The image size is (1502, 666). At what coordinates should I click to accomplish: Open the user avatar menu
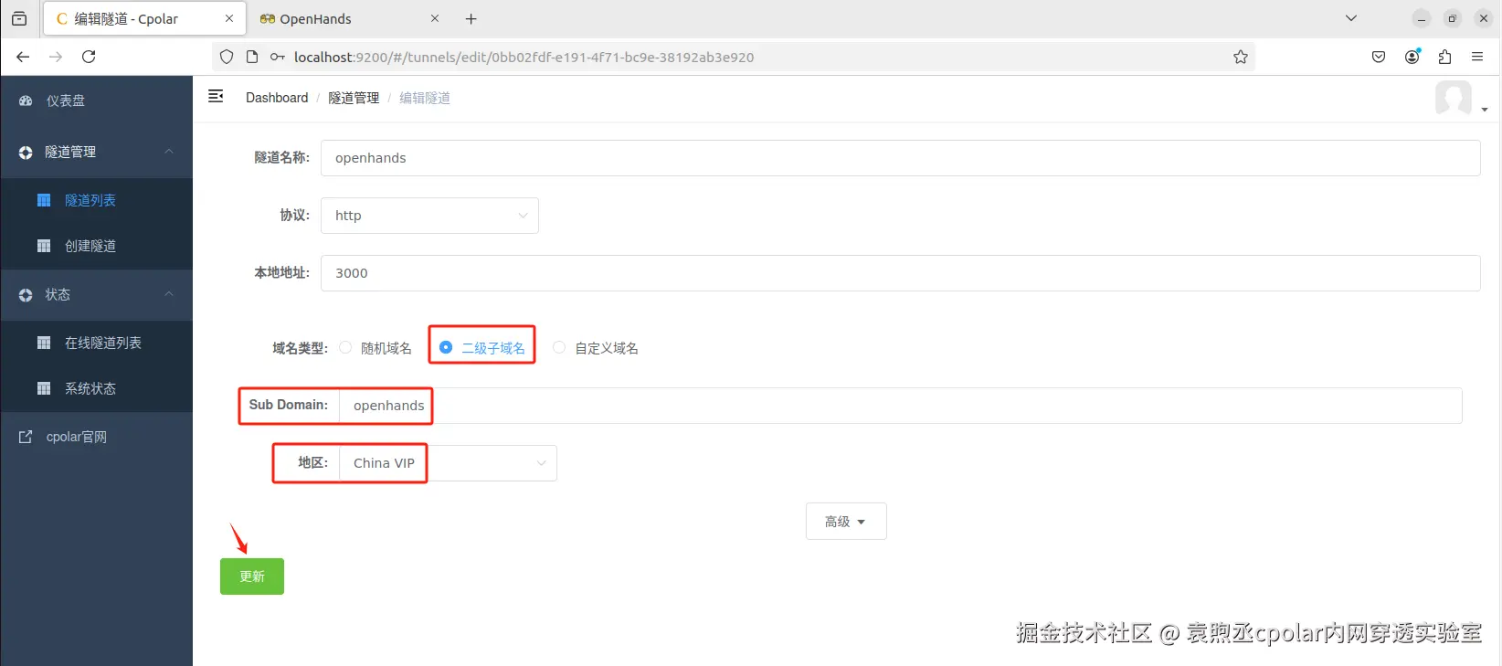coord(1454,98)
